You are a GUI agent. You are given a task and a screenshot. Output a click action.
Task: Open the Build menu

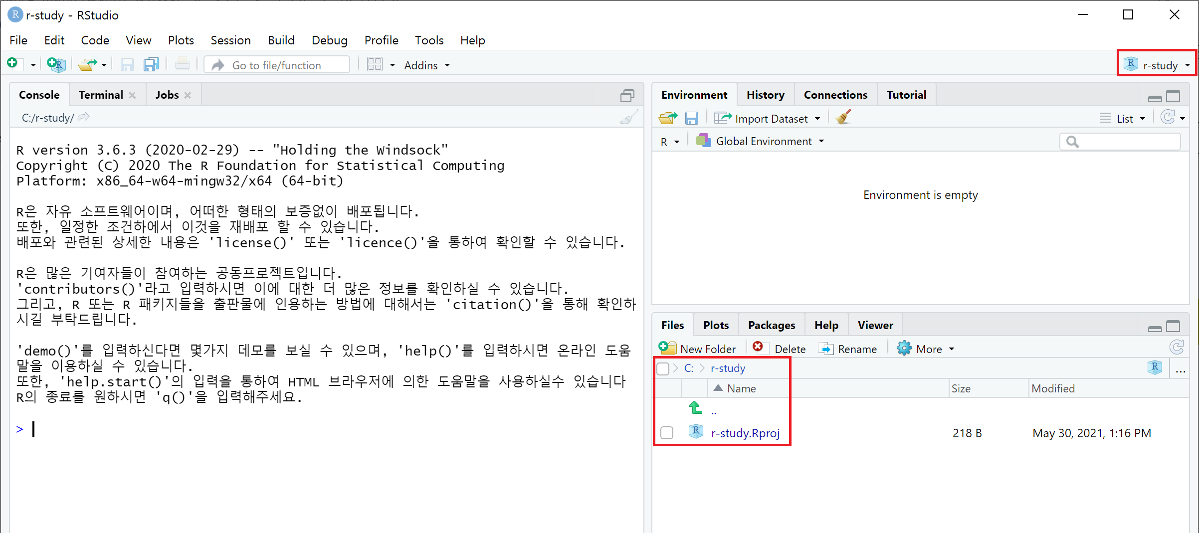[281, 40]
